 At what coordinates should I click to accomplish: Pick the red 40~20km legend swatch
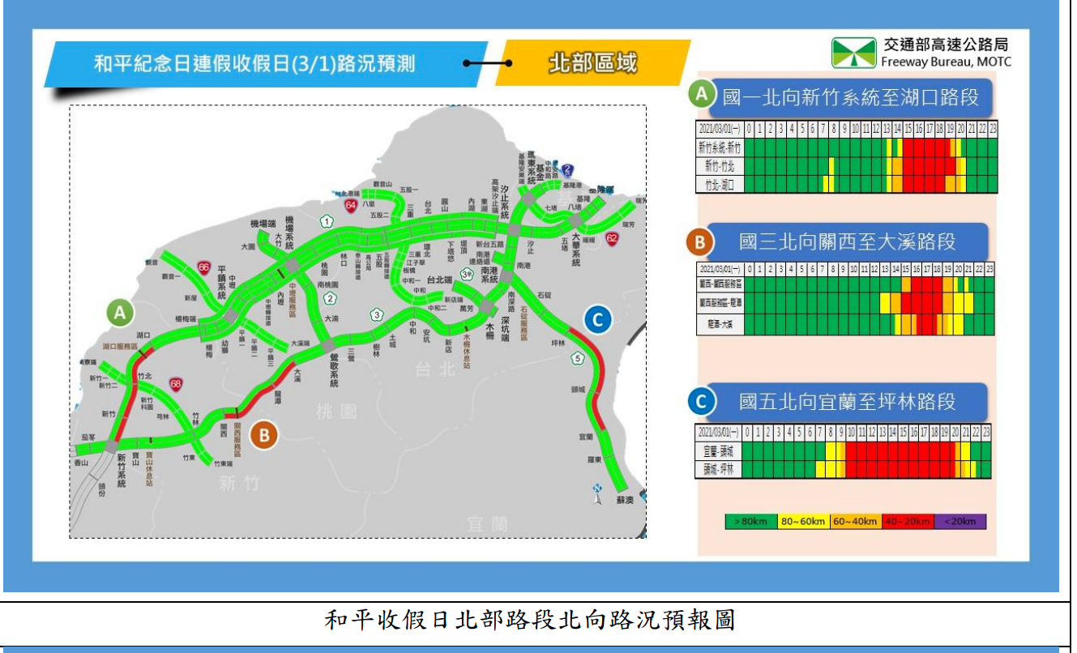[908, 521]
